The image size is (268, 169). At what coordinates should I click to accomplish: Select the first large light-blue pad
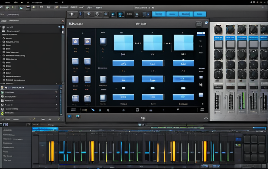pyautogui.click(x=123, y=43)
